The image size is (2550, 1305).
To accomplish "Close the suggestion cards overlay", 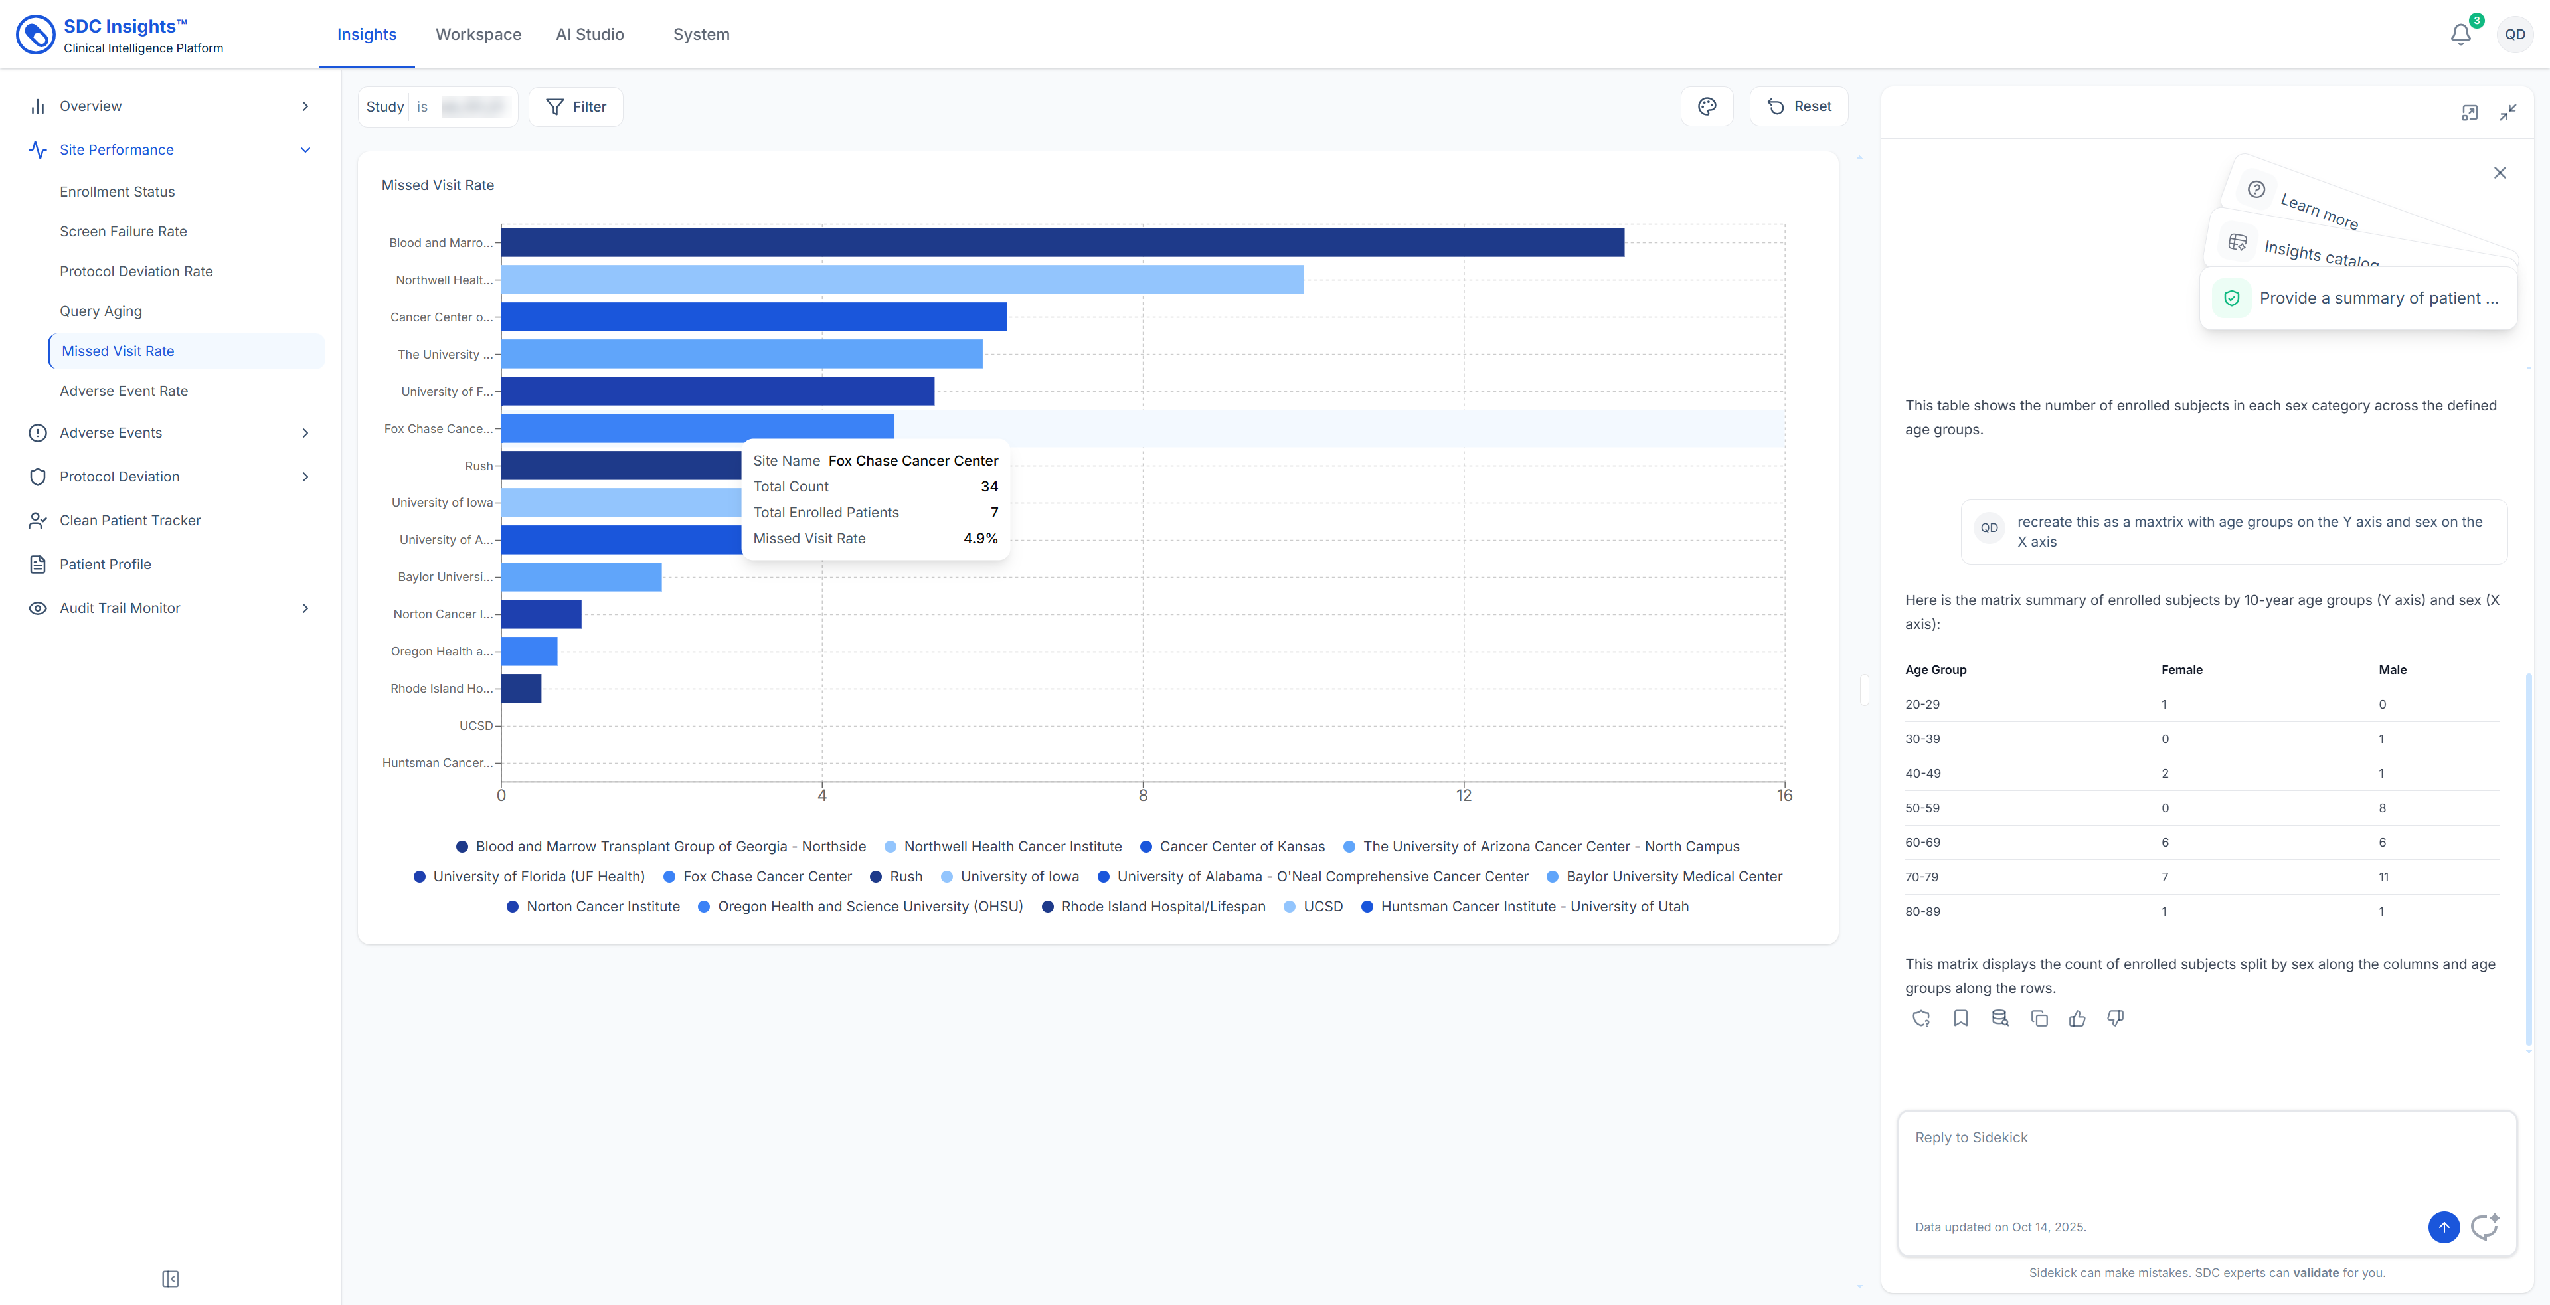I will pyautogui.click(x=2500, y=173).
